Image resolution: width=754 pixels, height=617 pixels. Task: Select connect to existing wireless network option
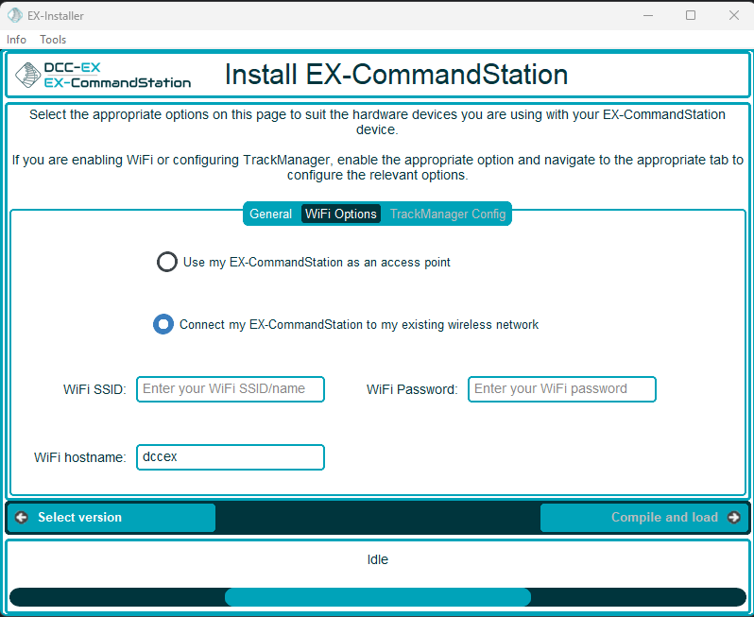[x=163, y=324]
